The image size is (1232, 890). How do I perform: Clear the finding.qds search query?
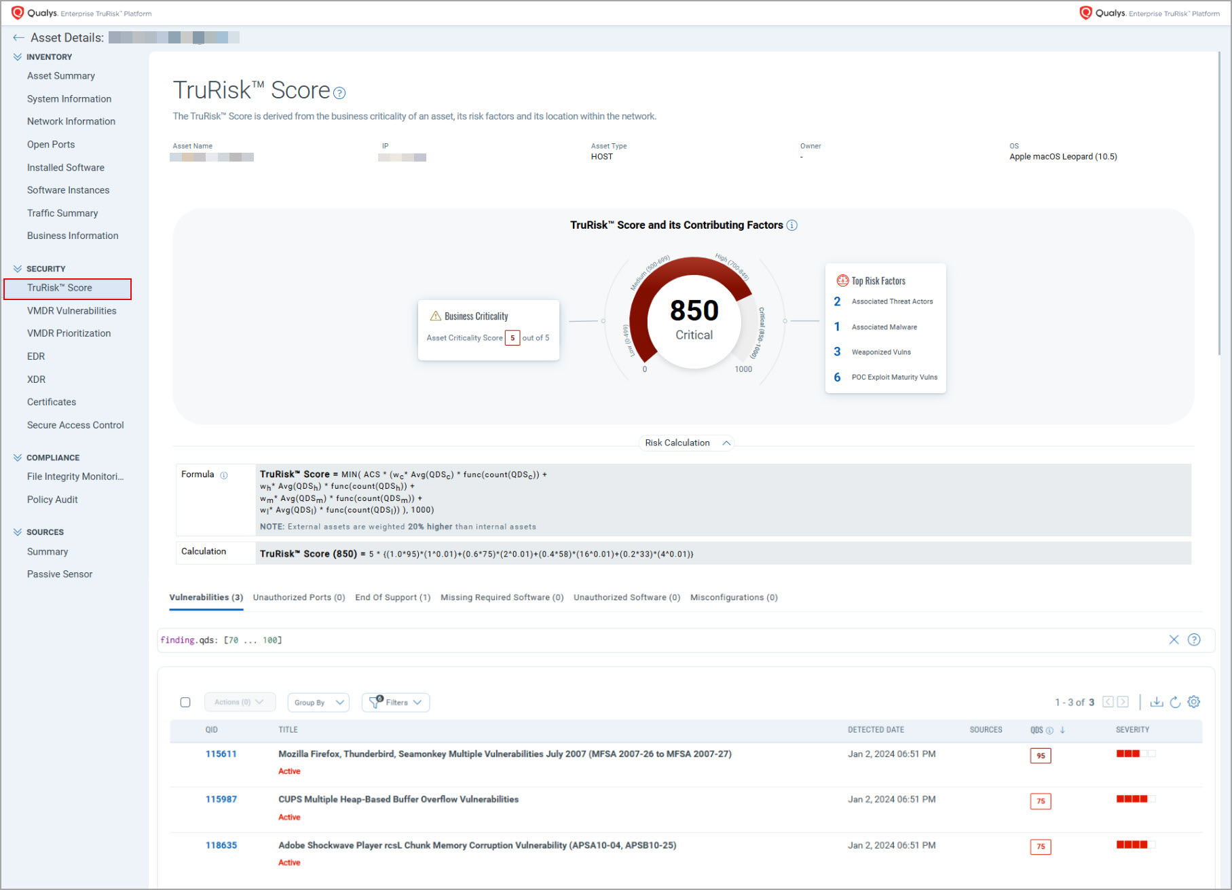click(x=1174, y=639)
